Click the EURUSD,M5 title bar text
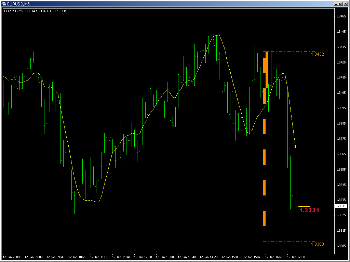Screen dimensions: 350x262 pyautogui.click(x=18, y=4)
